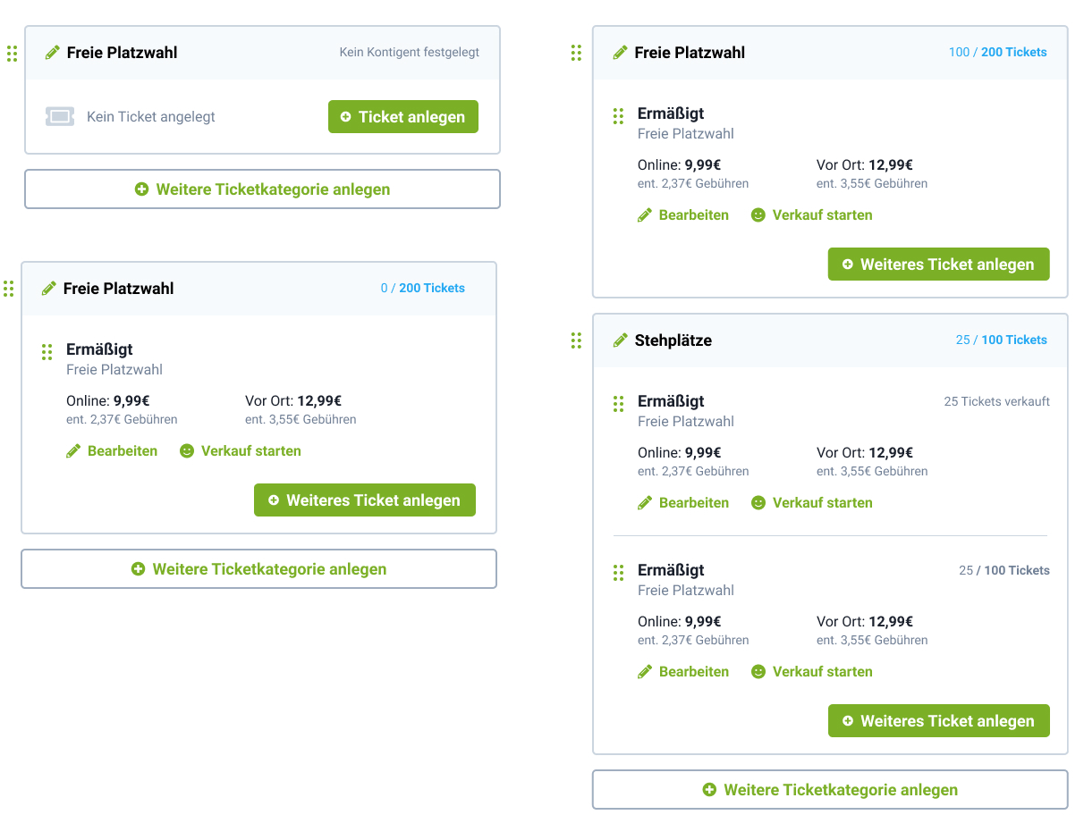The image size is (1084, 840).
Task: Add category via button below the Stehplätze card
Action: click(830, 790)
